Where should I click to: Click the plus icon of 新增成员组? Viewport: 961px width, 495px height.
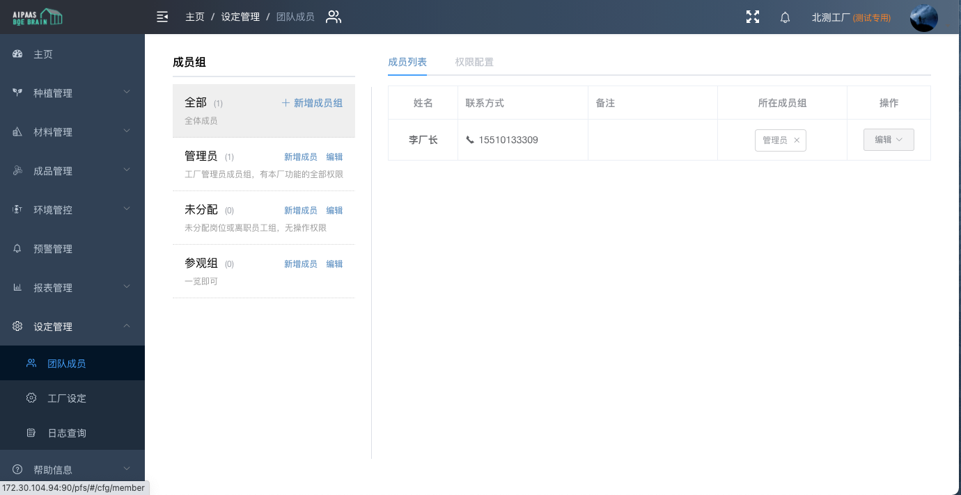286,103
